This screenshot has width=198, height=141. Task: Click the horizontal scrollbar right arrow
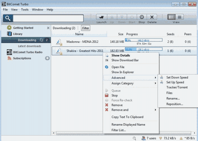(194, 133)
